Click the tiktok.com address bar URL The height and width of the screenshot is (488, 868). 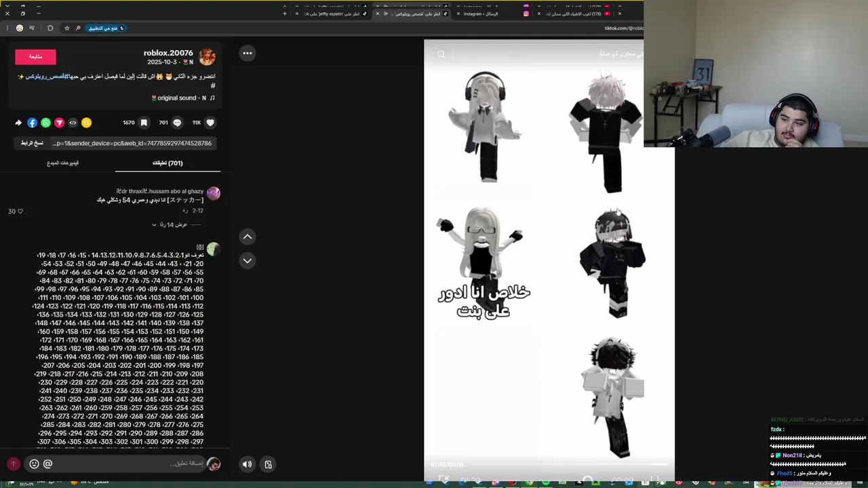[623, 28]
